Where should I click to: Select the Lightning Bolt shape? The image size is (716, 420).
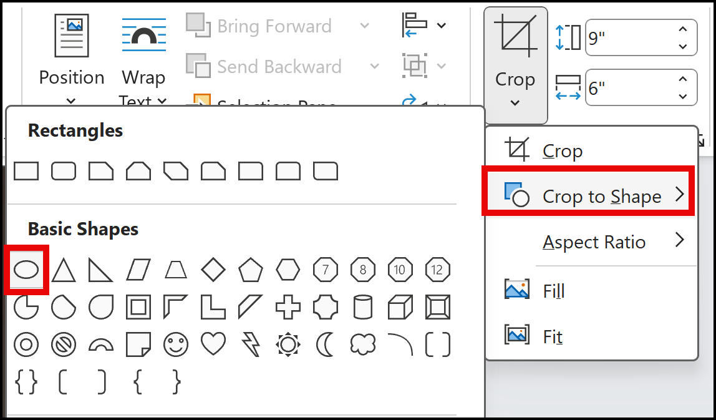pos(251,344)
